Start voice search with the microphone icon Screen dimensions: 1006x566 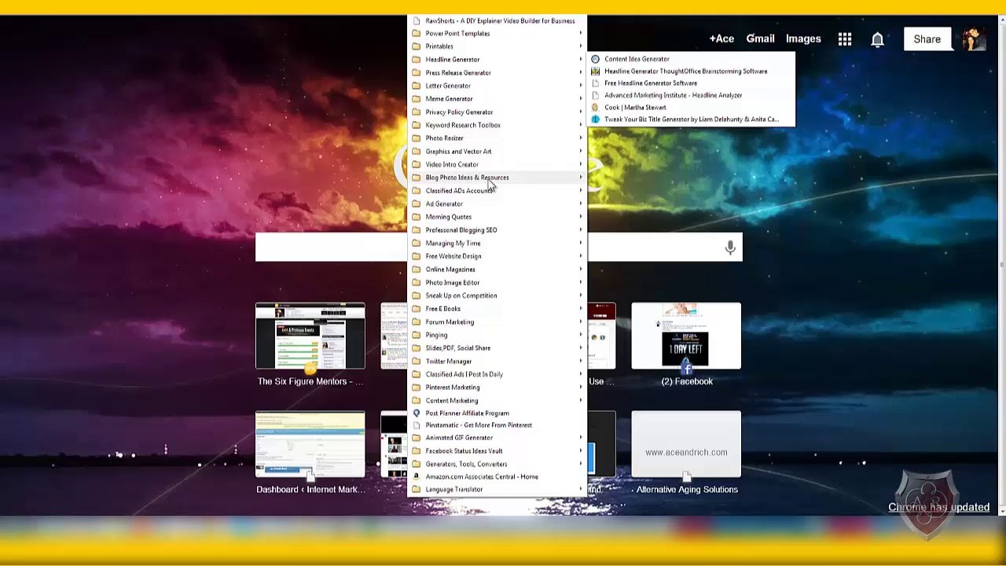[730, 248]
